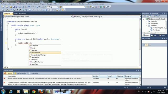
Task: Click the Save All icon
Action: [16, 7]
